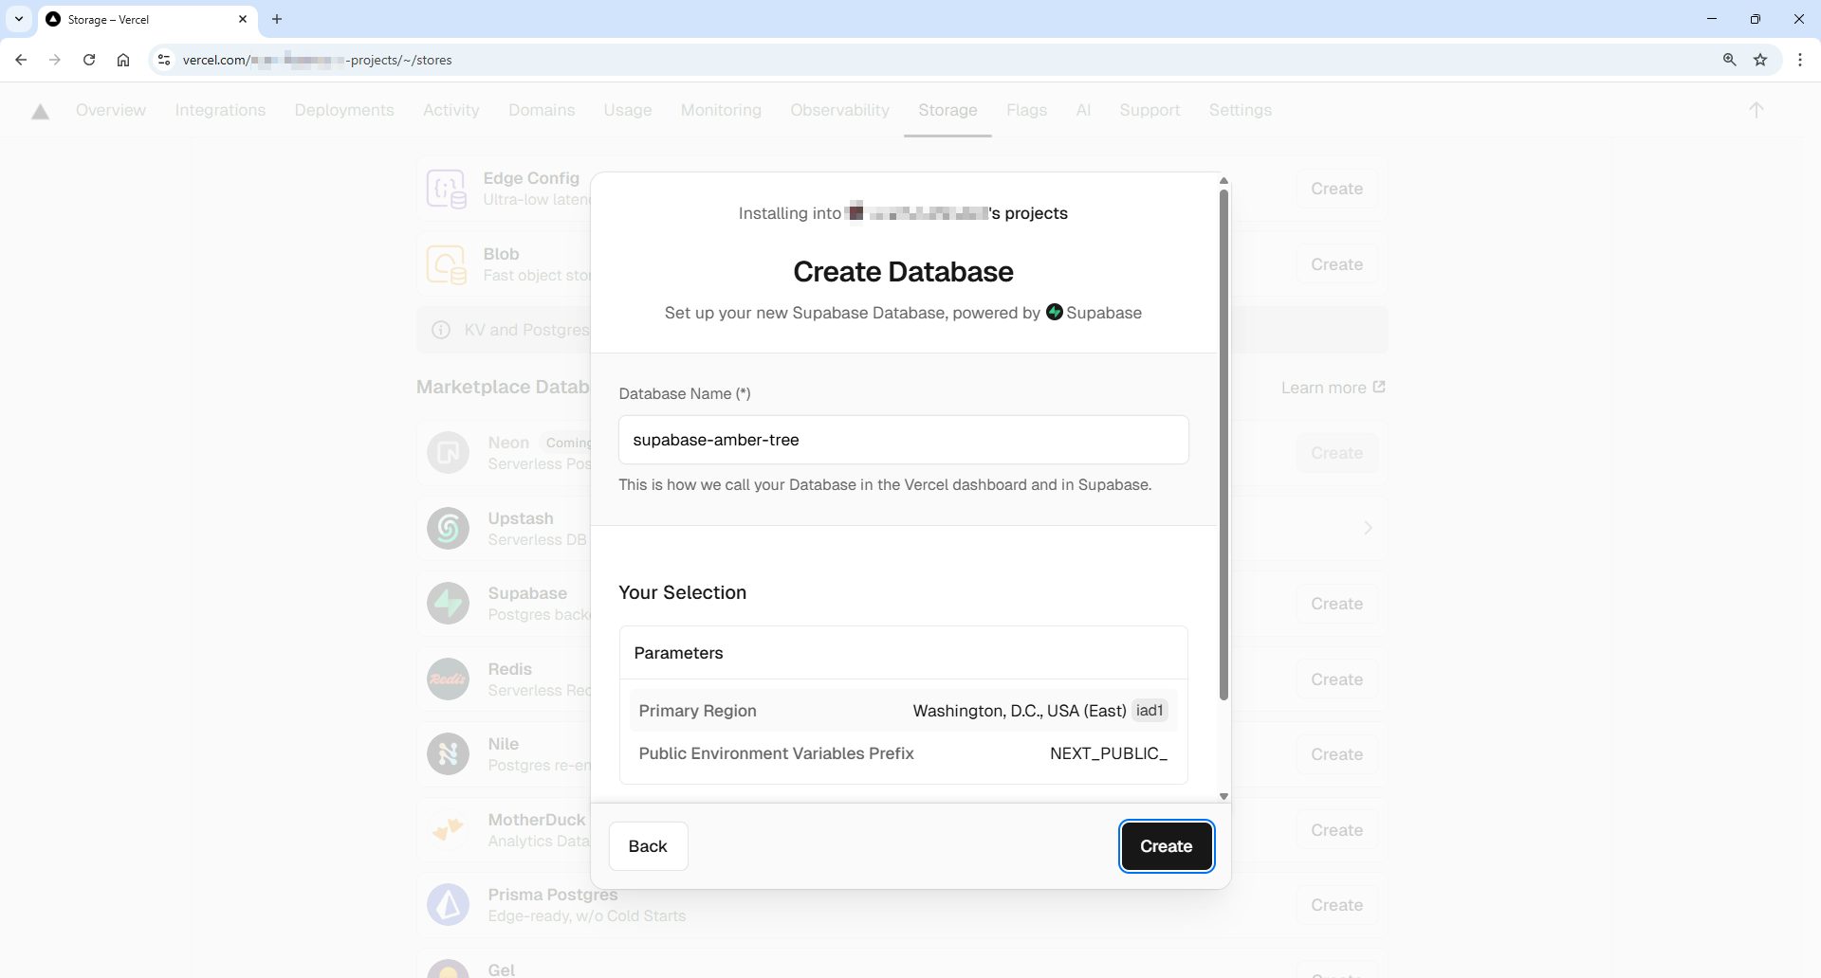This screenshot has height=978, width=1821.
Task: Click the Neon database icon
Action: (448, 453)
